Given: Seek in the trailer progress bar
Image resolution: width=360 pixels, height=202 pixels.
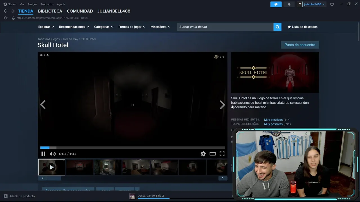Looking at the screenshot, I should pyautogui.click(x=132, y=148).
